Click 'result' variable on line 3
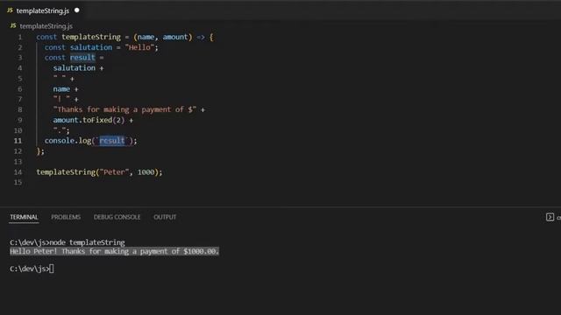 (82, 58)
